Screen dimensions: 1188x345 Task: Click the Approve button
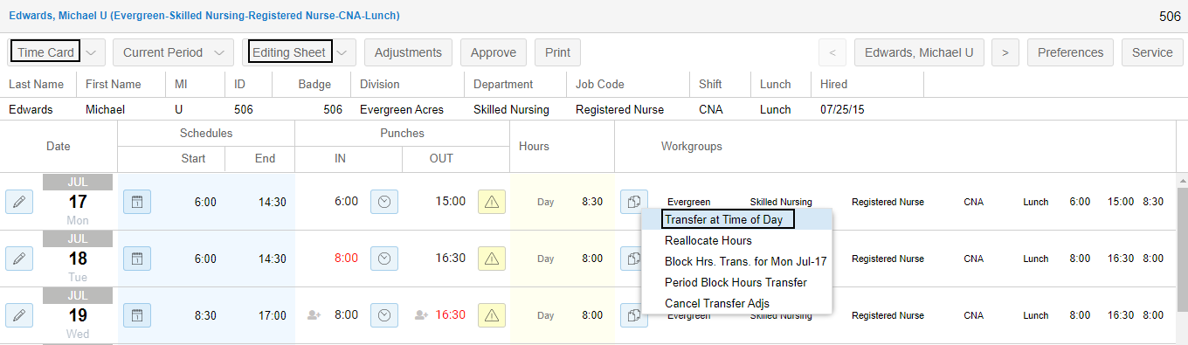point(494,52)
